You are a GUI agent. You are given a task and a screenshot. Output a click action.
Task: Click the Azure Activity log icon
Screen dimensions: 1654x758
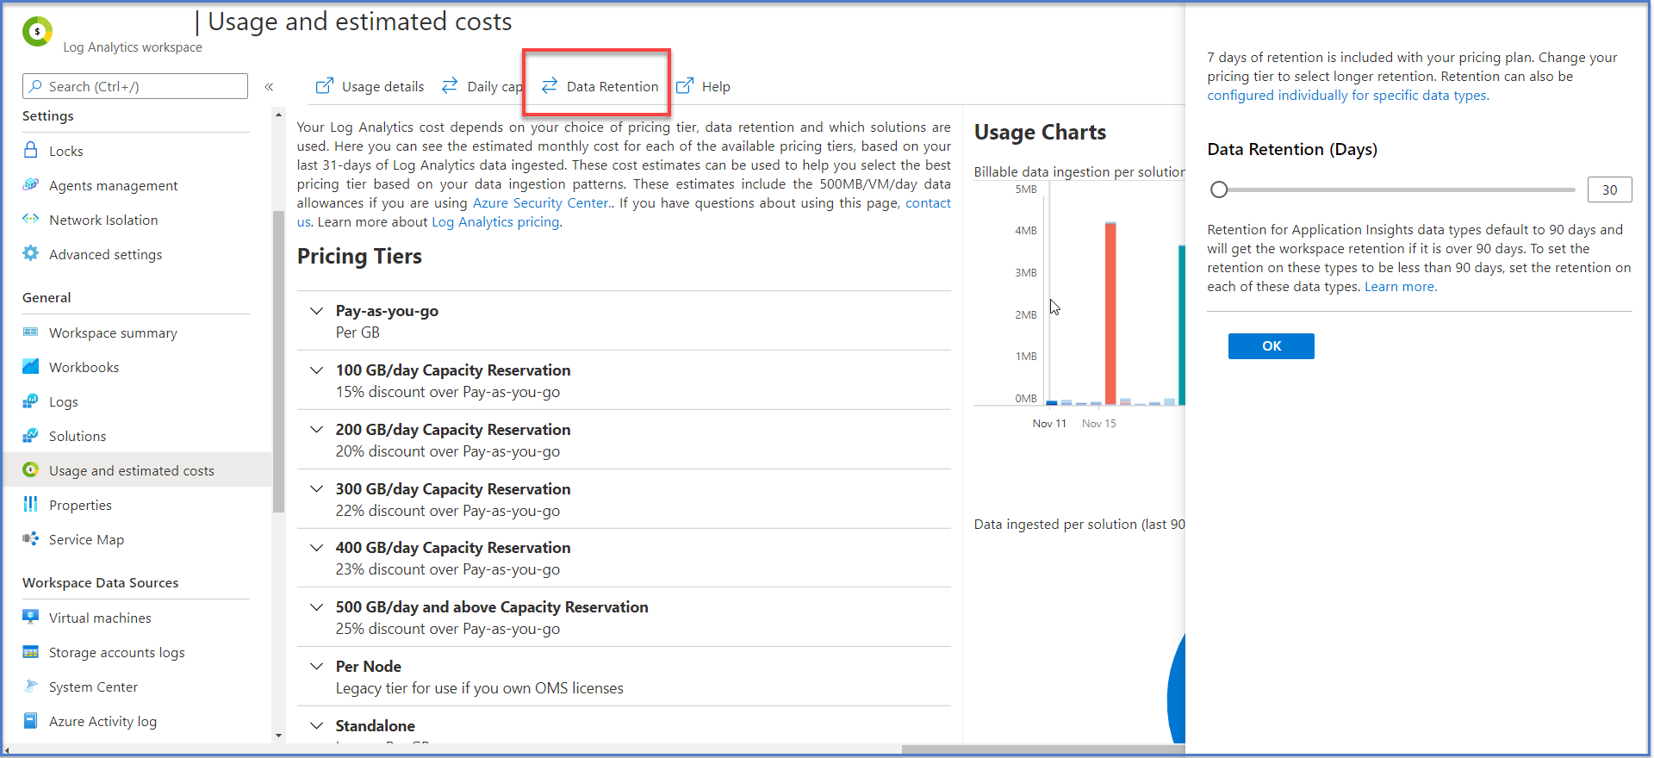[x=31, y=721]
